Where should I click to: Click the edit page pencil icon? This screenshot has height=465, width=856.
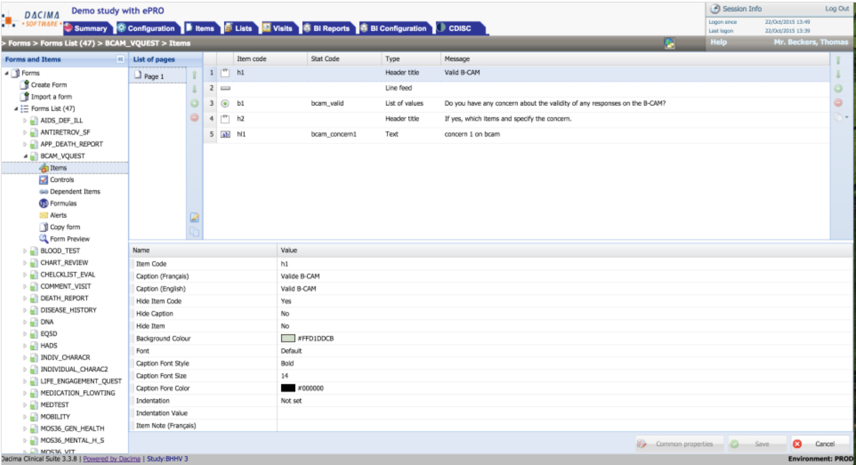tap(194, 218)
